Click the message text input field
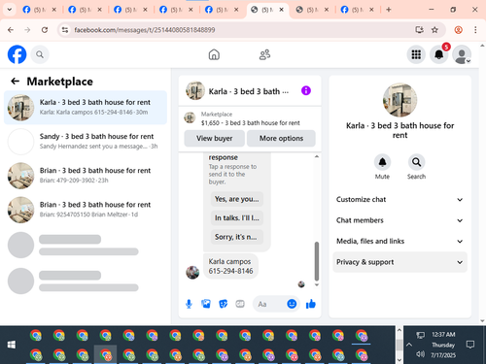Image resolution: width=486 pixels, height=364 pixels. [269, 304]
